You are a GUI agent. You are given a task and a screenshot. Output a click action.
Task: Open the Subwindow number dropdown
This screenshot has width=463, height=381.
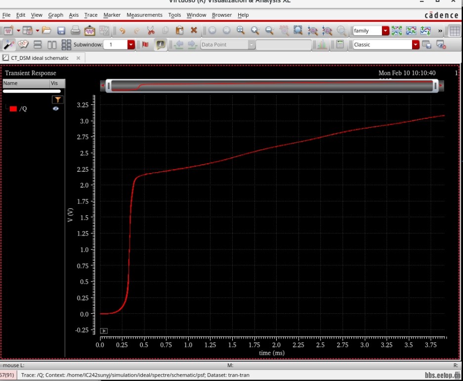pyautogui.click(x=131, y=45)
